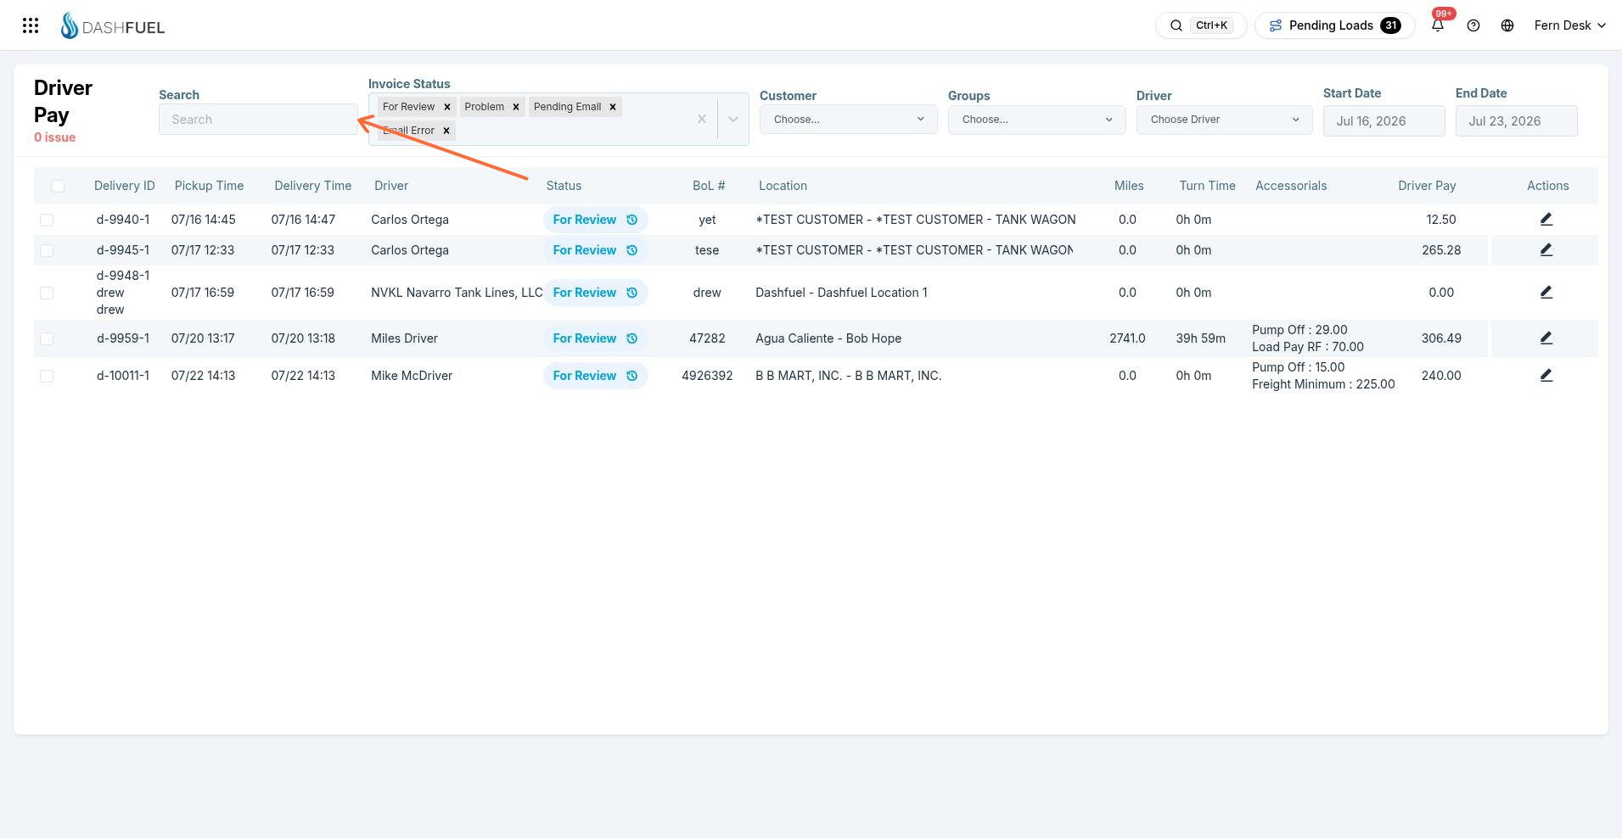
Task: Expand the Fern Desk user menu
Action: coord(1569,25)
